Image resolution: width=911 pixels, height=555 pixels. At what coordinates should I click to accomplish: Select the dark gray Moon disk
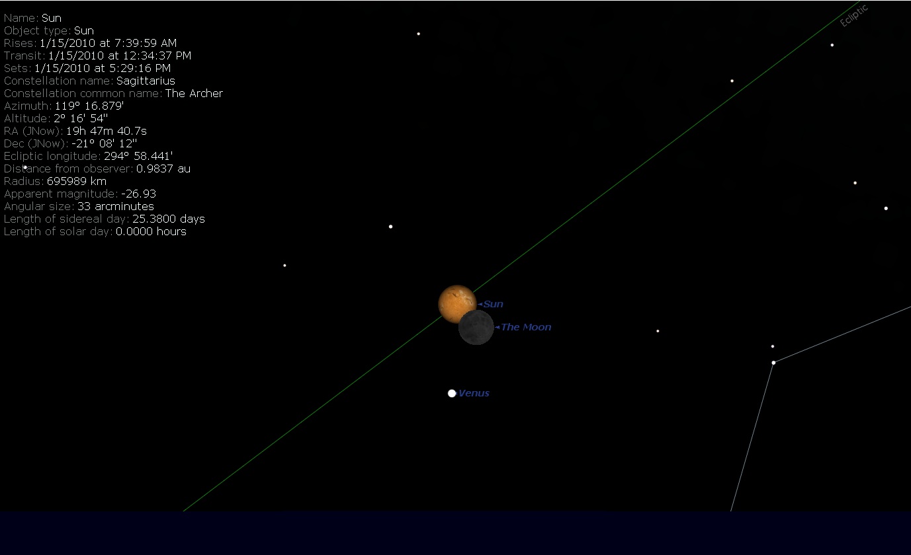click(x=477, y=328)
